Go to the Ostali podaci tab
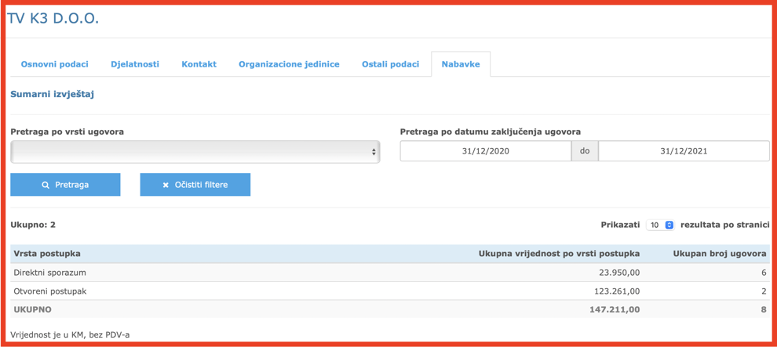The width and height of the screenshot is (777, 347). point(391,64)
